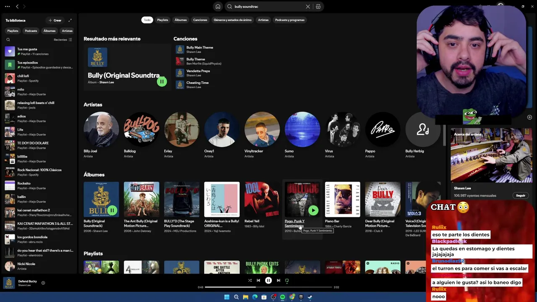Image resolution: width=537 pixels, height=302 pixels.
Task: Open Shawn Lee artist link in sidebar
Action: click(x=462, y=188)
